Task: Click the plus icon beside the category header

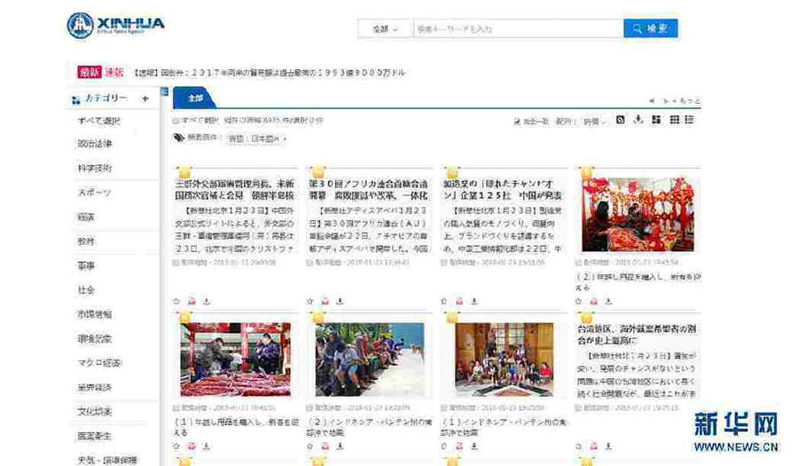Action: (145, 99)
